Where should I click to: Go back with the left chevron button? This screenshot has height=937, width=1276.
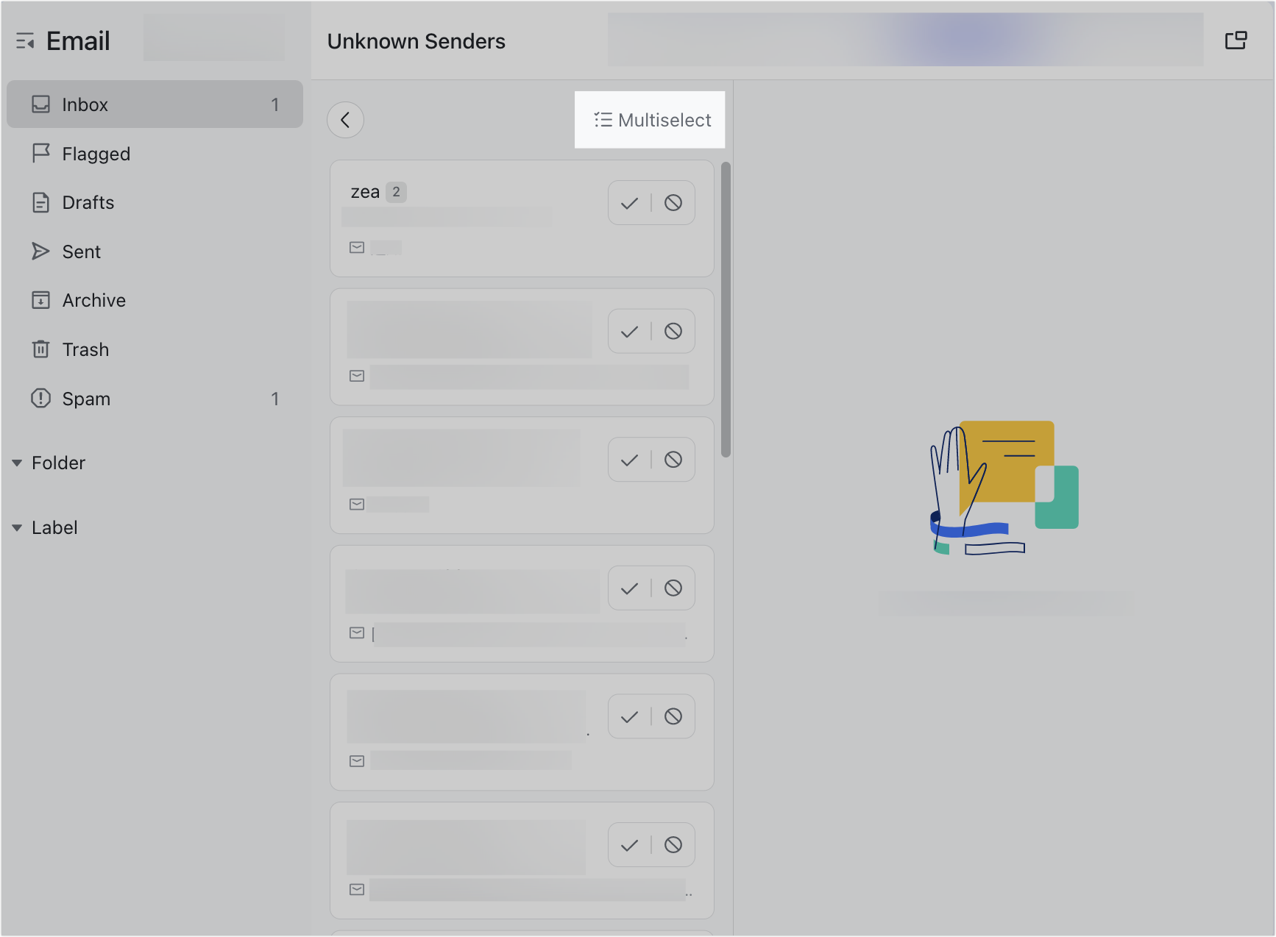(345, 120)
